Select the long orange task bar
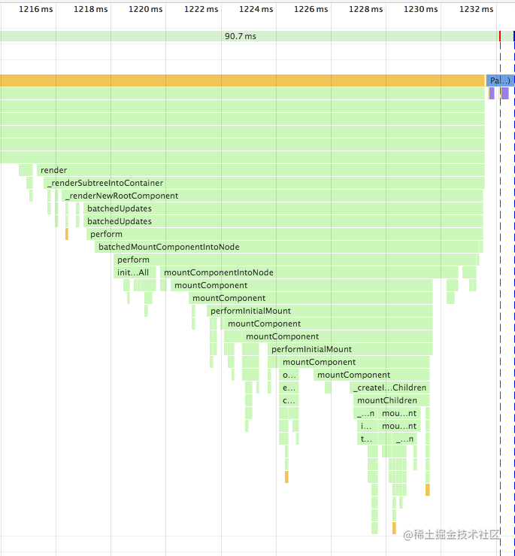 tap(242, 81)
